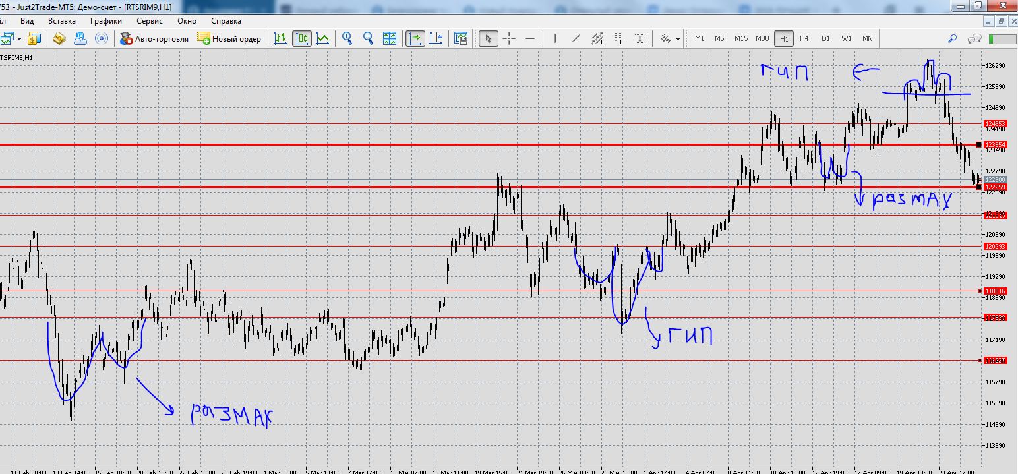Open the profiles dollar-sign icon
The height and width of the screenshot is (474, 1018).
(x=34, y=38)
